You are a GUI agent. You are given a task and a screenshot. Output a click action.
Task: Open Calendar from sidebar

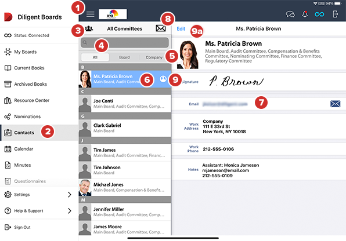point(39,149)
